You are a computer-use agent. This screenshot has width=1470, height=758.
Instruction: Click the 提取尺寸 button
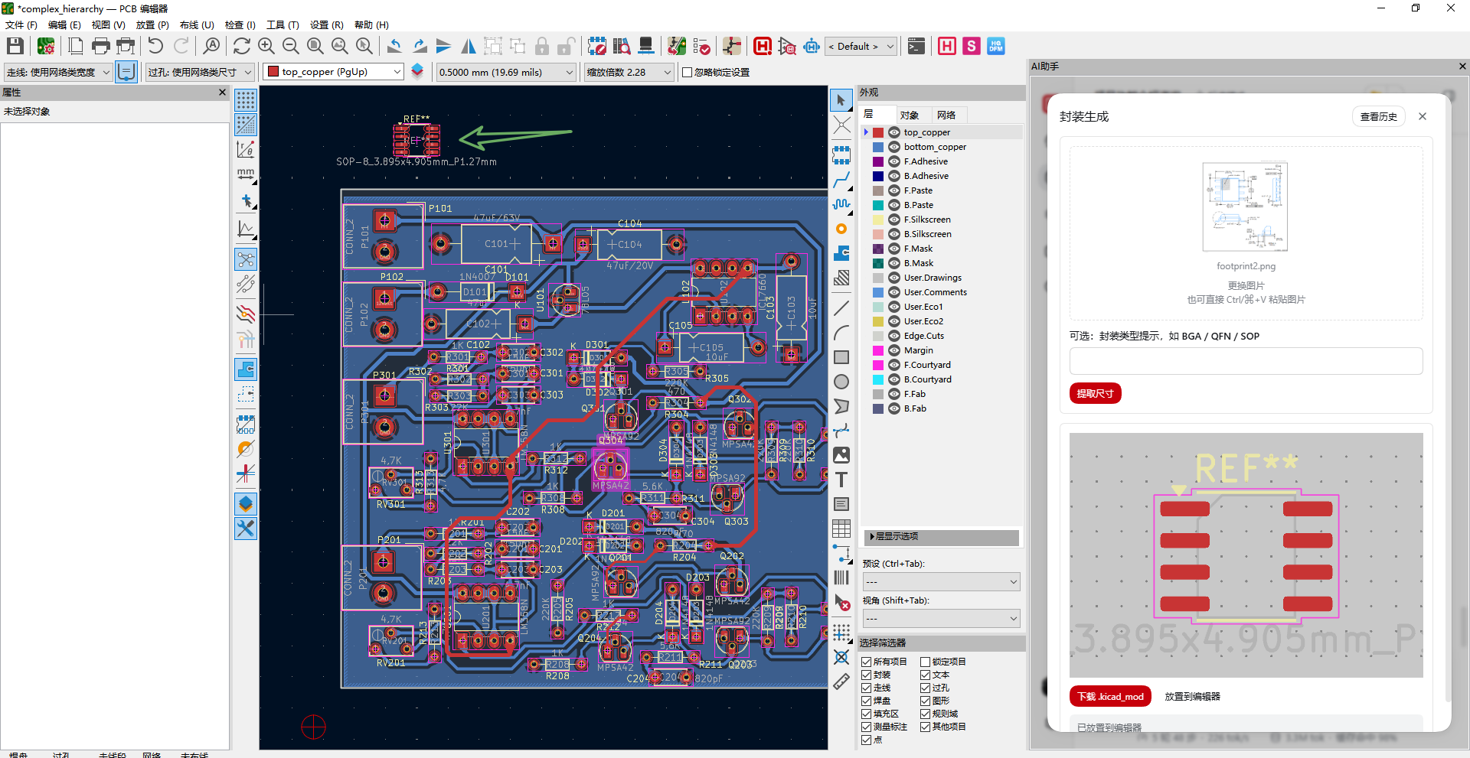[x=1096, y=393]
